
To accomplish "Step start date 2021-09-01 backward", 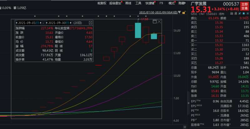I will tap(17, 23).
